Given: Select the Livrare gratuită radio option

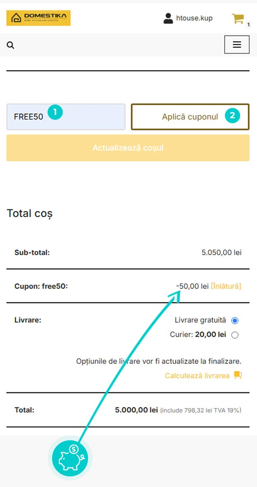Looking at the screenshot, I should coord(235,320).
